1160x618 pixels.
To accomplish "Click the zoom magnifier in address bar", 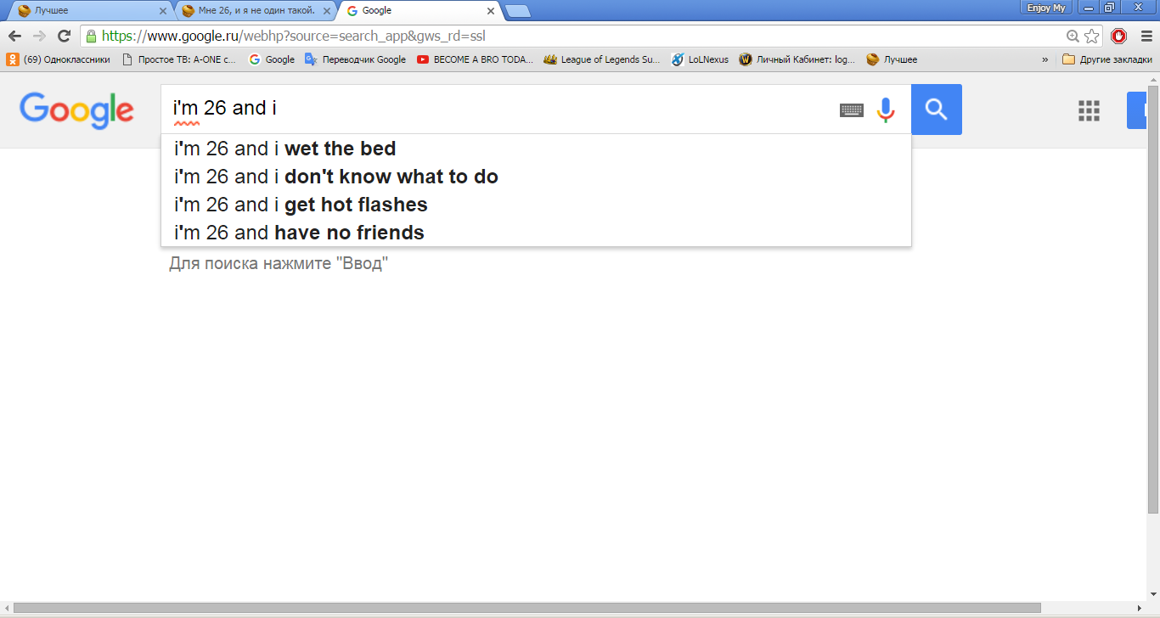I will pos(1073,37).
